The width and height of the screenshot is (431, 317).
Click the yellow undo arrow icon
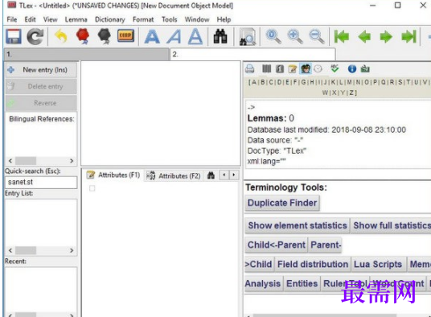(61, 36)
